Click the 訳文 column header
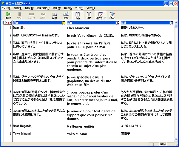Image resolution: width=179 pixels, height=147 pixels. pyautogui.click(x=93, y=23)
